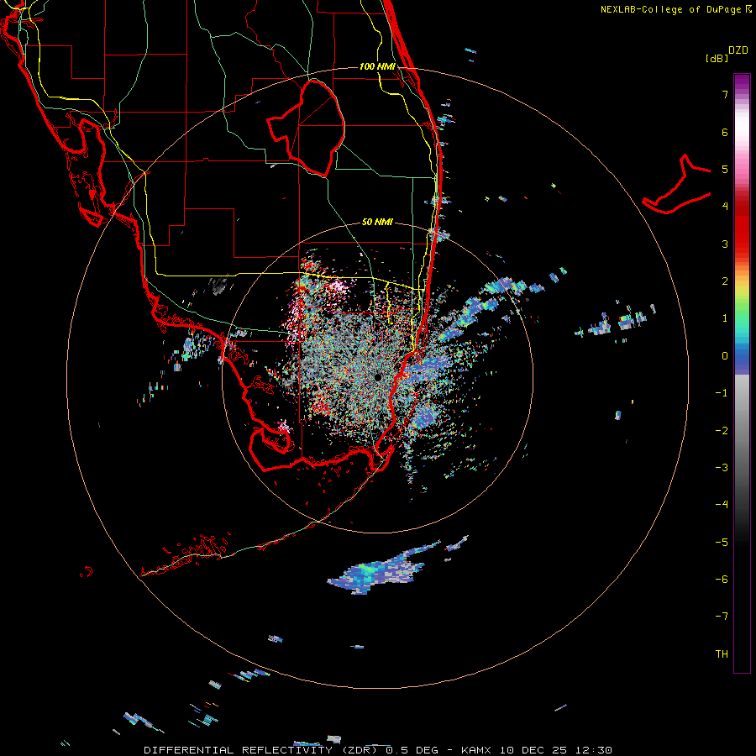756x756 pixels.
Task: Click the 5 value on color scale
Action: (x=725, y=169)
